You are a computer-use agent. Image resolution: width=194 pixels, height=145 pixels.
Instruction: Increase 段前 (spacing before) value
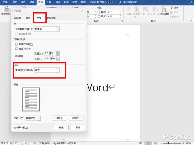120,11
